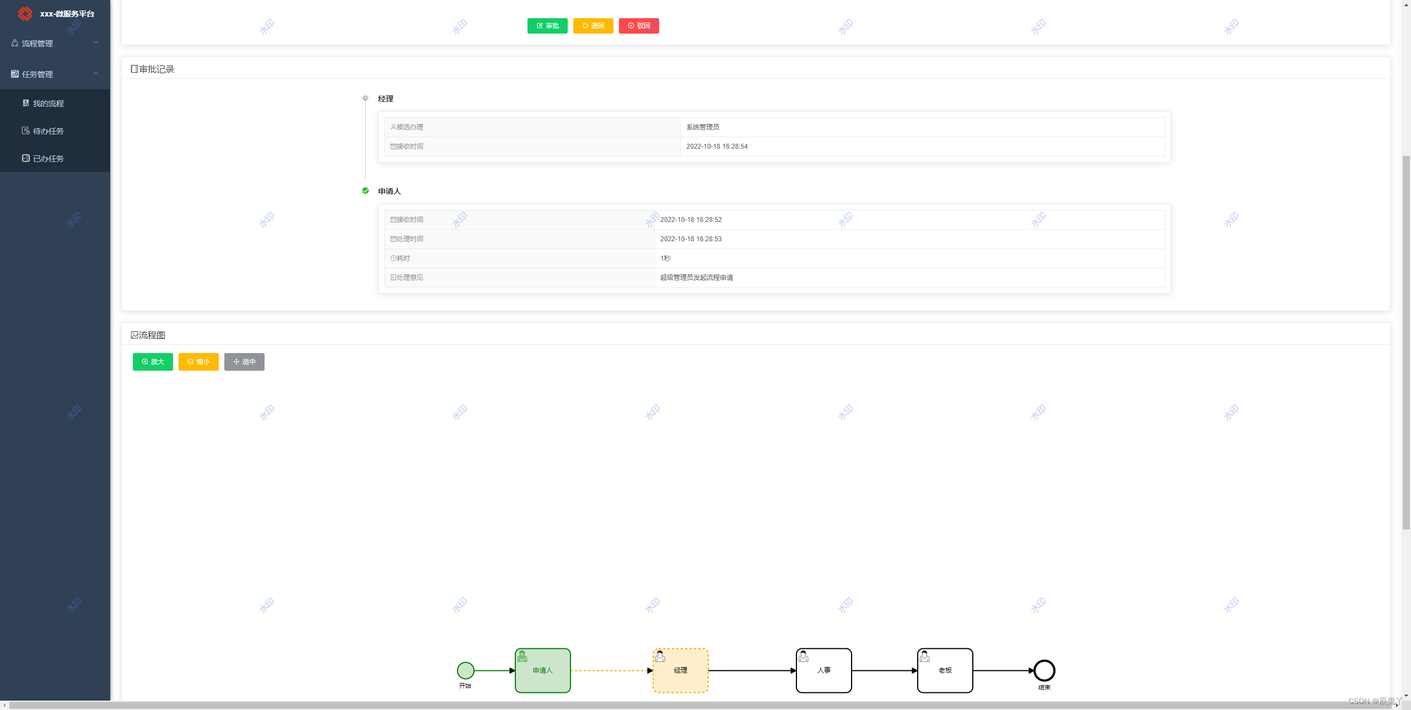Viewport: 1411px width, 710px height.
Task: Click the 结束 end event circle
Action: pos(1044,670)
